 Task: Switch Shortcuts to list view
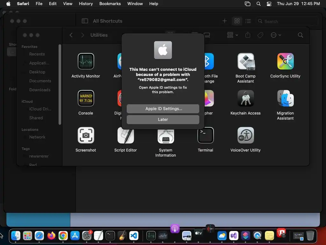[248, 21]
